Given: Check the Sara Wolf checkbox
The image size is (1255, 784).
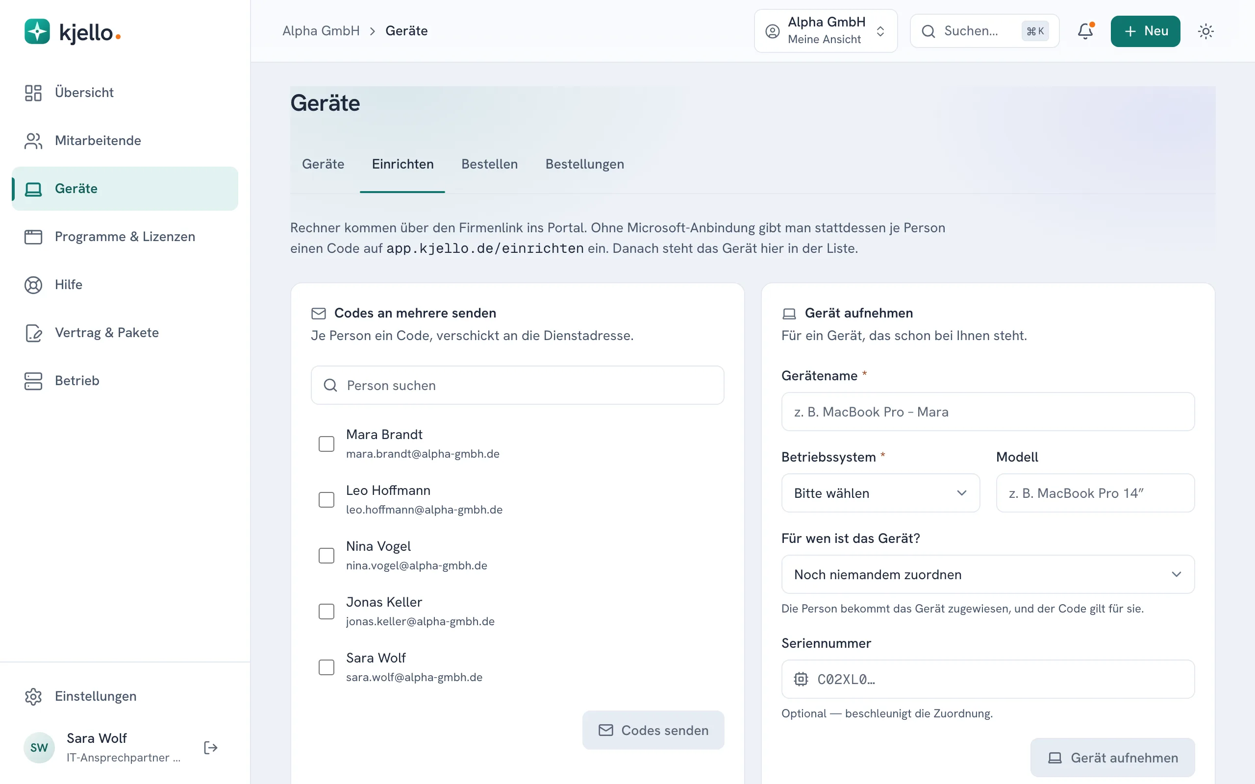Looking at the screenshot, I should click(x=326, y=667).
